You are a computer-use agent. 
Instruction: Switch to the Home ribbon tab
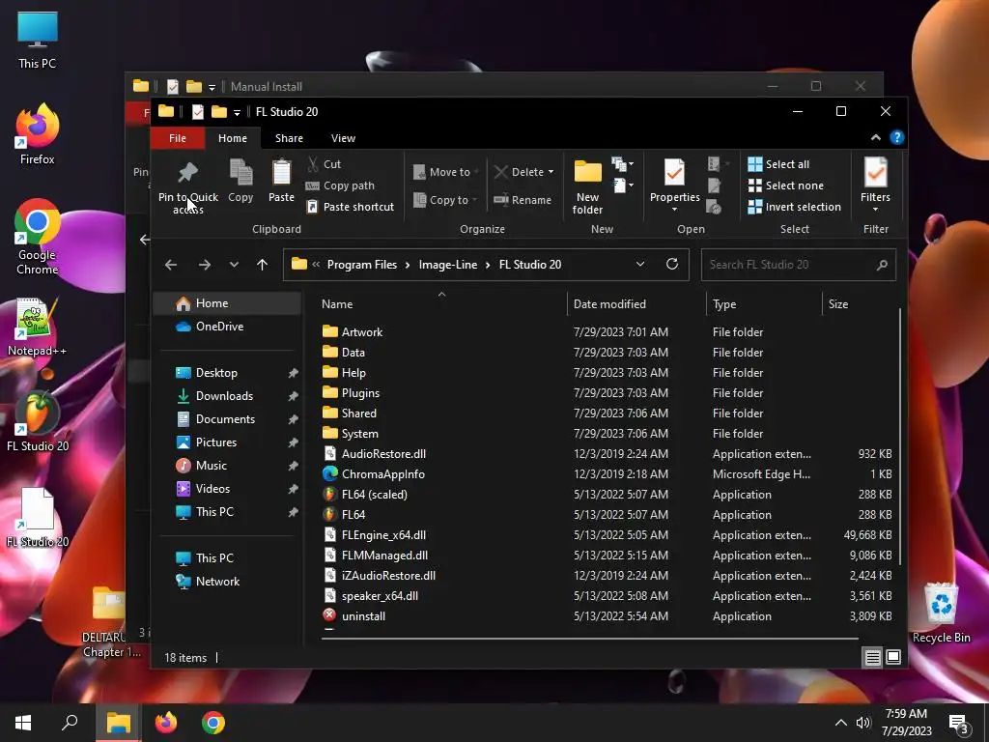(x=233, y=138)
